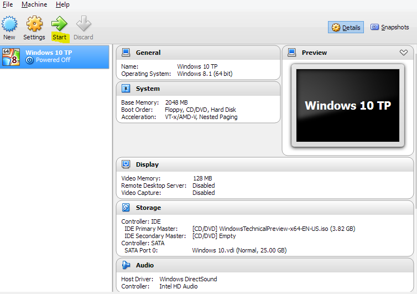Open the General section title link

tap(148, 53)
